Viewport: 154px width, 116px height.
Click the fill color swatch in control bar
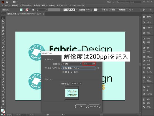[21, 10]
